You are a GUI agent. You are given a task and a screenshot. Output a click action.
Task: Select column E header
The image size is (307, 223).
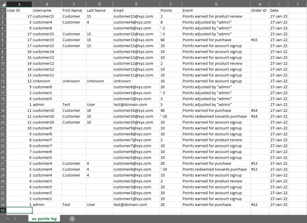point(136,4)
